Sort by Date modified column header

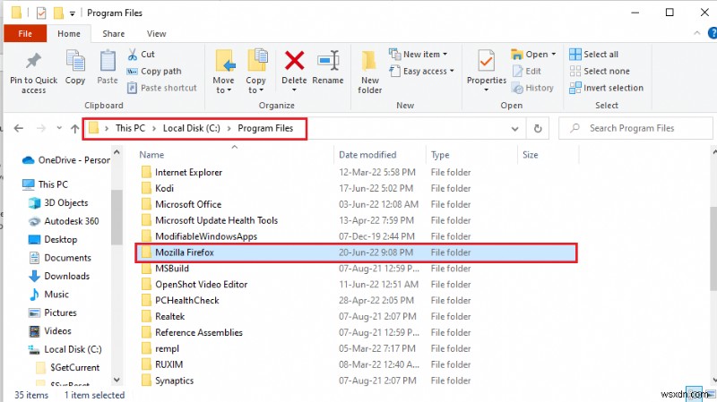(x=379, y=155)
